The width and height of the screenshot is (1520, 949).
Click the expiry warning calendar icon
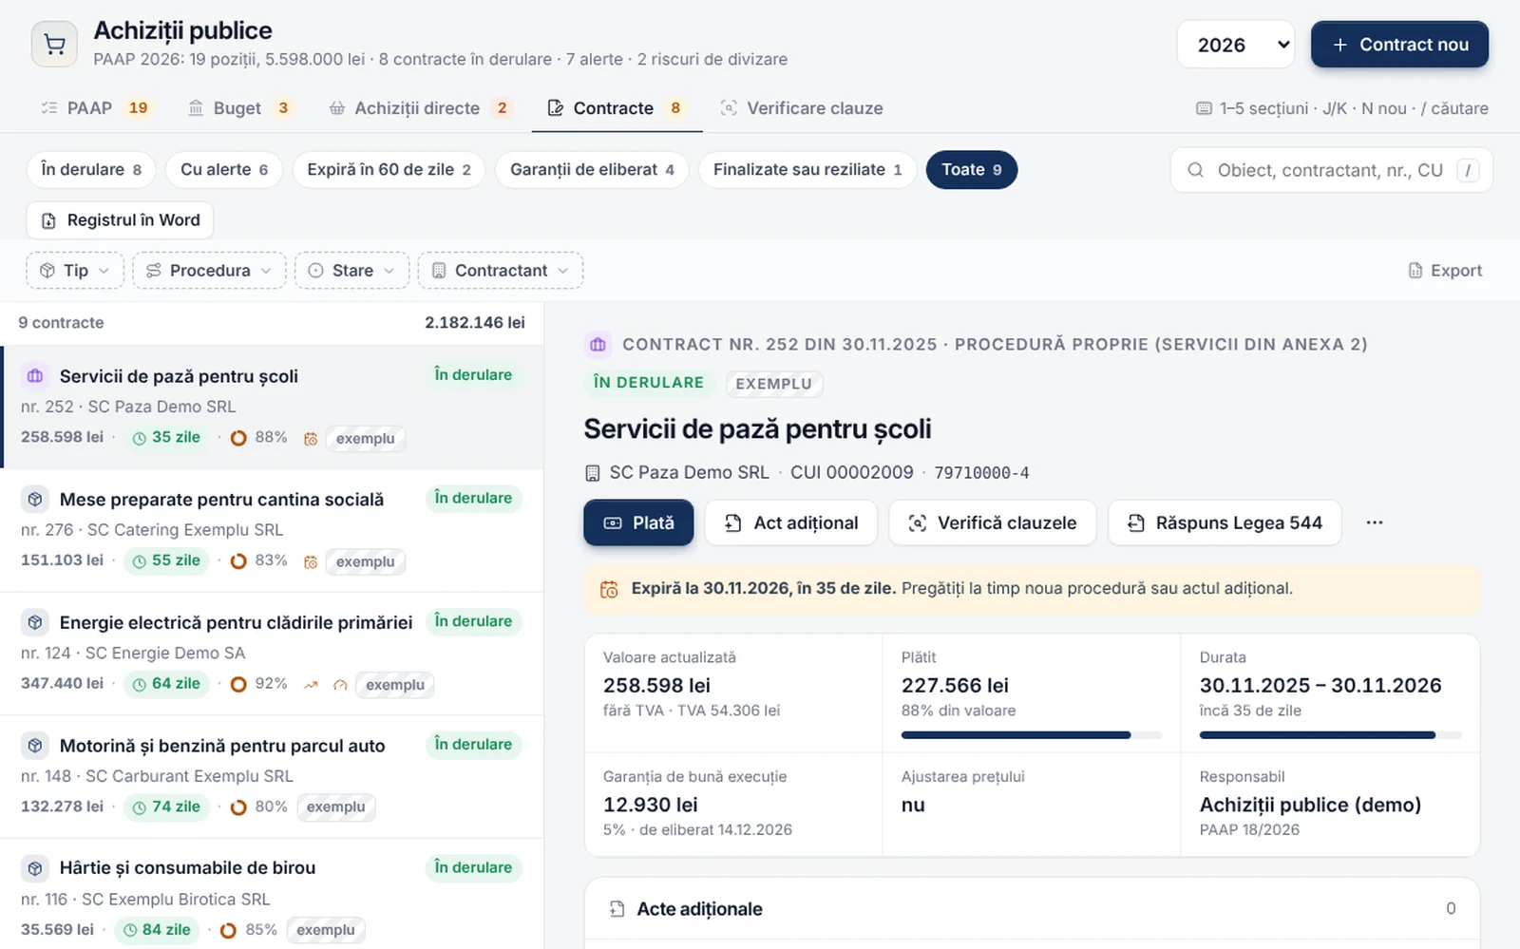609,589
